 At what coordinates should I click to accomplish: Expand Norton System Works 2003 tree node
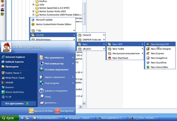[x=33, y=11]
